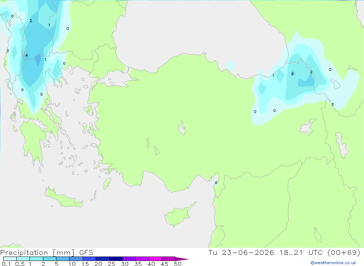
Task: Click the '15' legend scale label
Action: (85, 264)
